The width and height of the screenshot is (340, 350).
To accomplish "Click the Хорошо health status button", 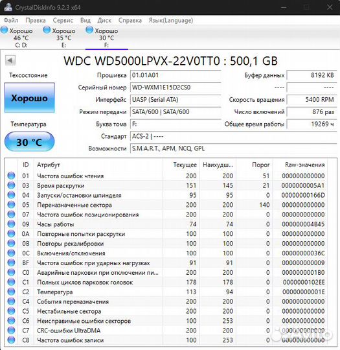I will pos(29,98).
